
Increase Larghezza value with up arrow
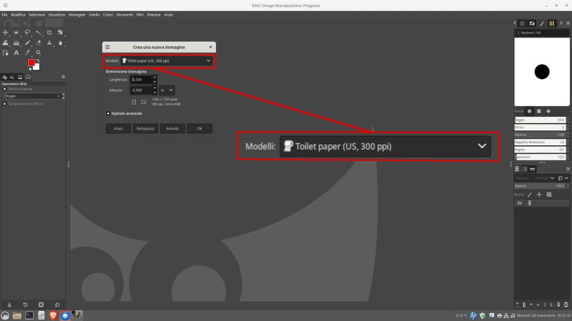154,77
